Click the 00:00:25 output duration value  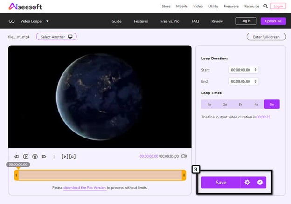(x=263, y=117)
